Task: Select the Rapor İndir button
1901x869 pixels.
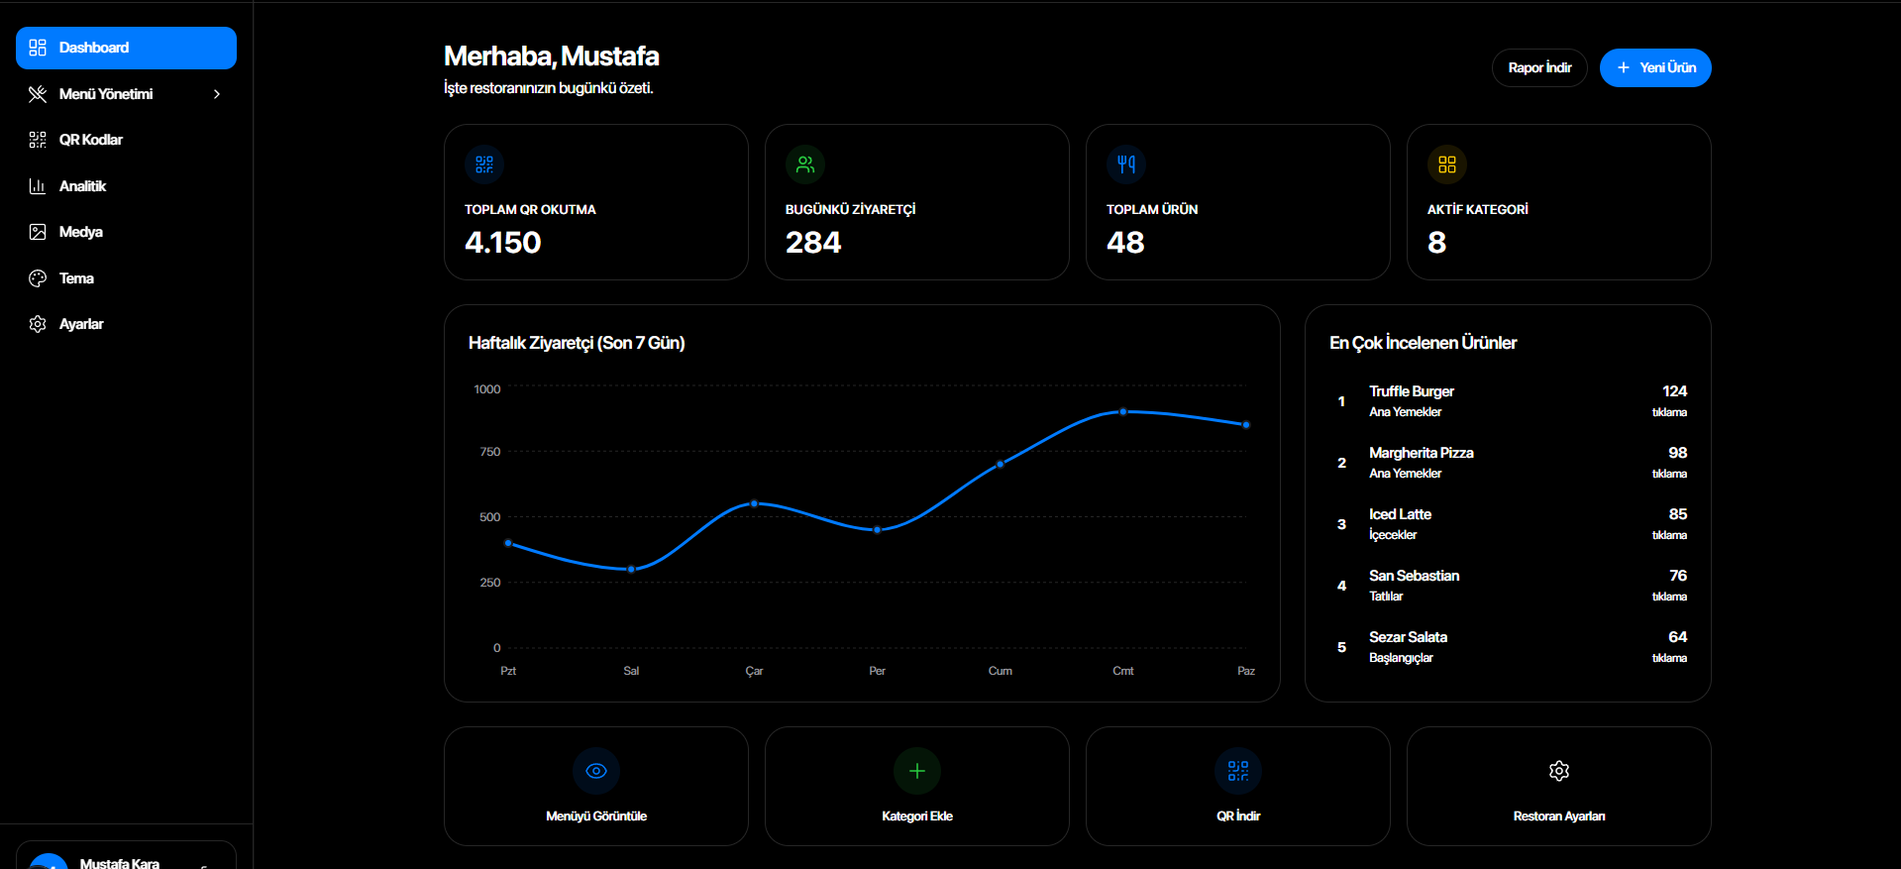Action: tap(1539, 67)
